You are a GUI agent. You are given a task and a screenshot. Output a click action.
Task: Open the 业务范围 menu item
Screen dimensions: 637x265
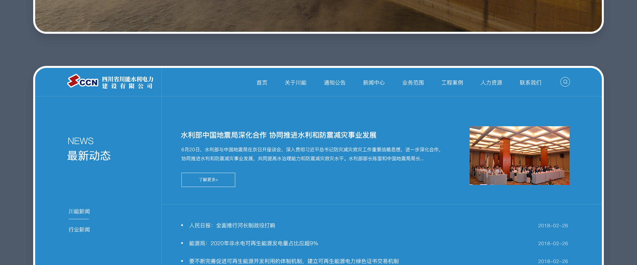[x=413, y=83]
